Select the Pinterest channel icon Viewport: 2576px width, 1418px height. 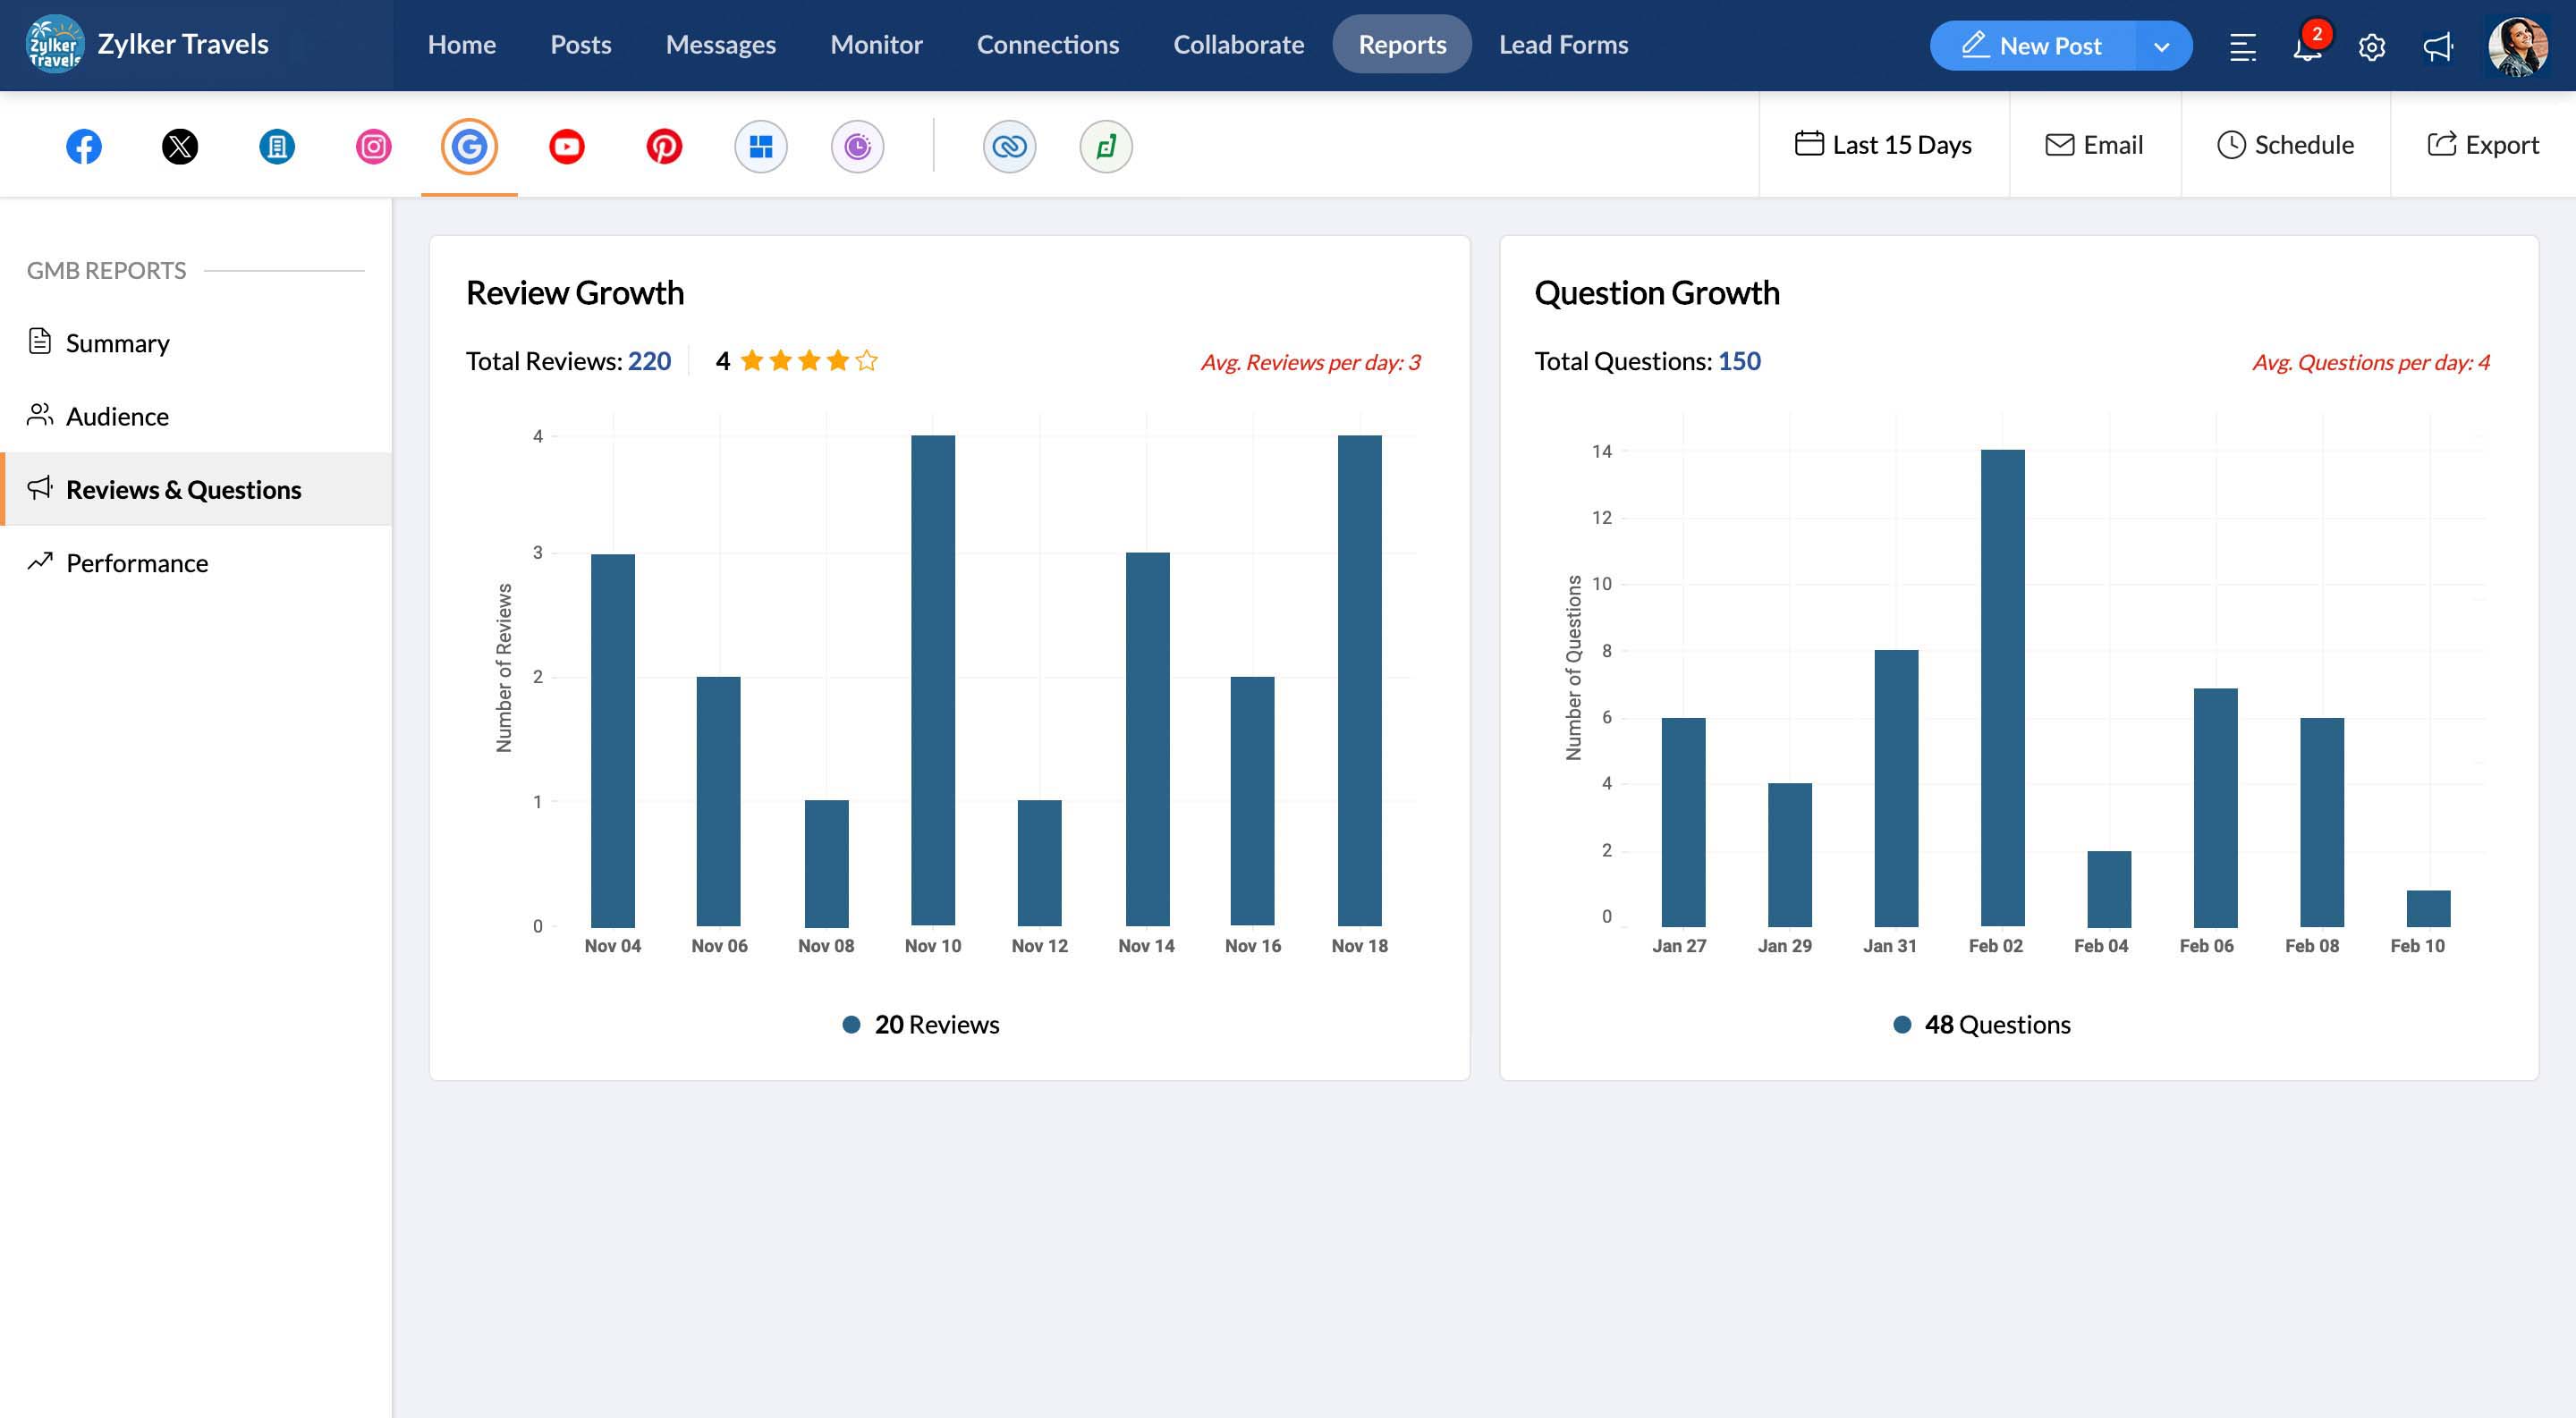click(x=664, y=145)
